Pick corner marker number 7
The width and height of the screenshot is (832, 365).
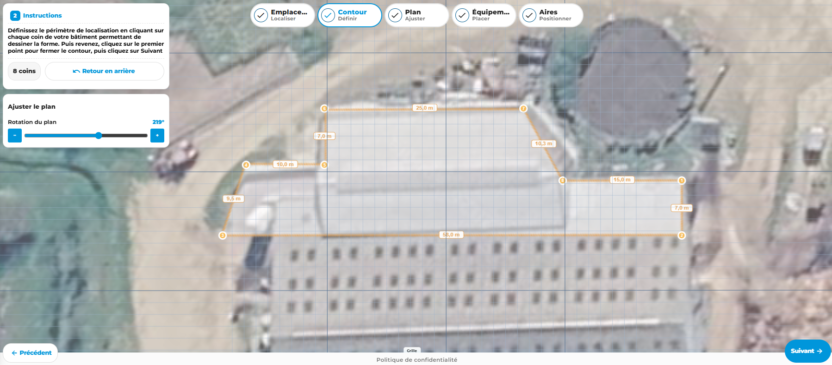pos(523,109)
